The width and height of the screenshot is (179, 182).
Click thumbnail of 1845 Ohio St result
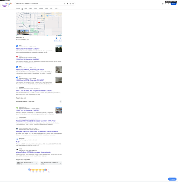point(59,110)
